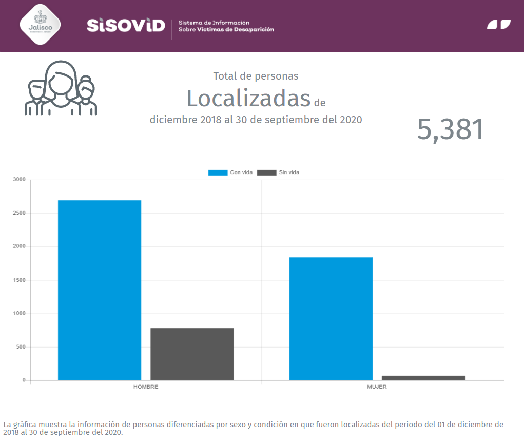Click the 1000 y-axis label

click(20, 313)
